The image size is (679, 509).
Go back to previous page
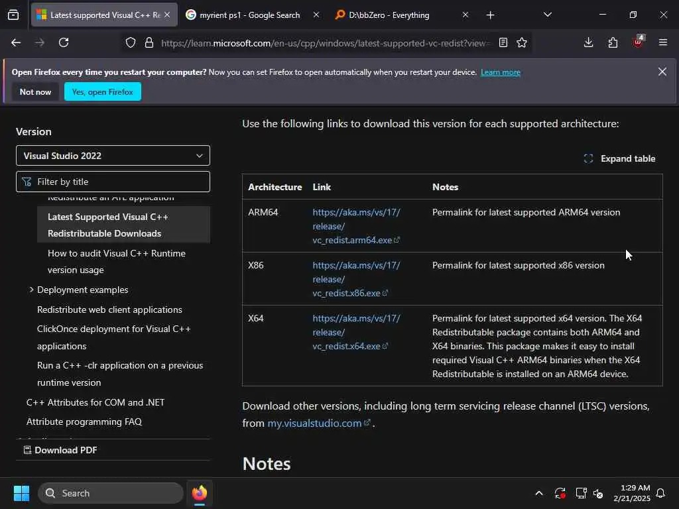coord(16,42)
